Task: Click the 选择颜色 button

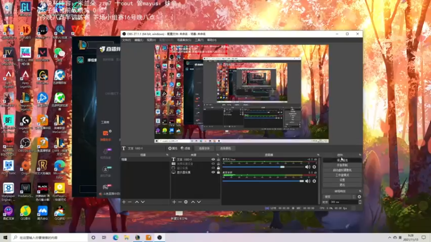Action: [225, 148]
